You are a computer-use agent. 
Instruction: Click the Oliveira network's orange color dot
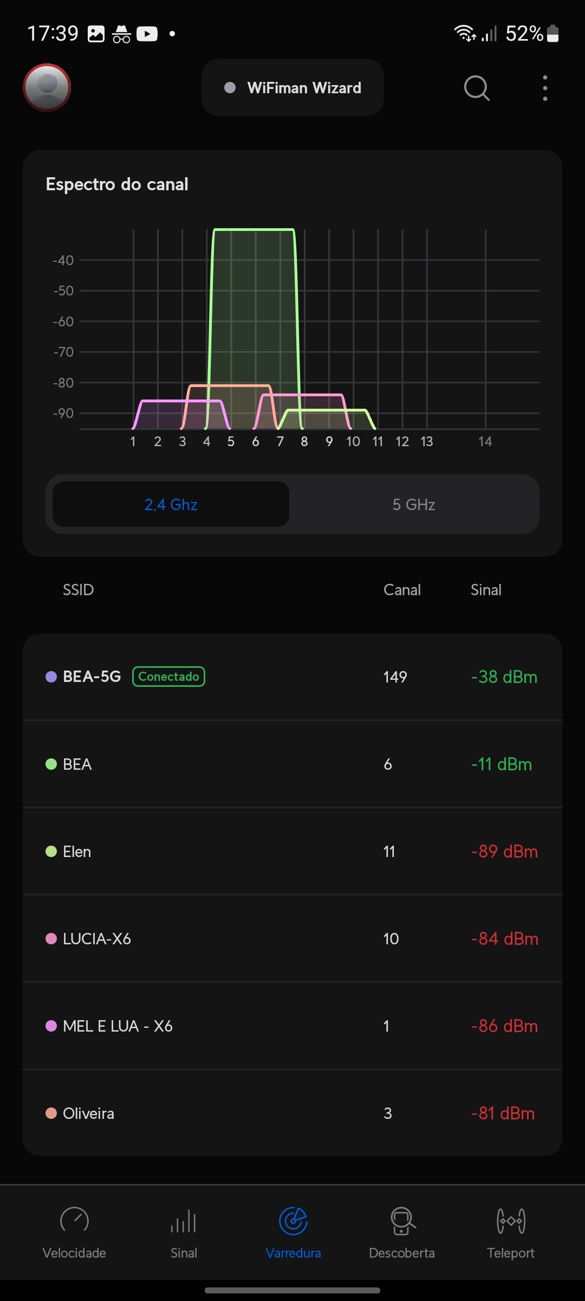(51, 1113)
